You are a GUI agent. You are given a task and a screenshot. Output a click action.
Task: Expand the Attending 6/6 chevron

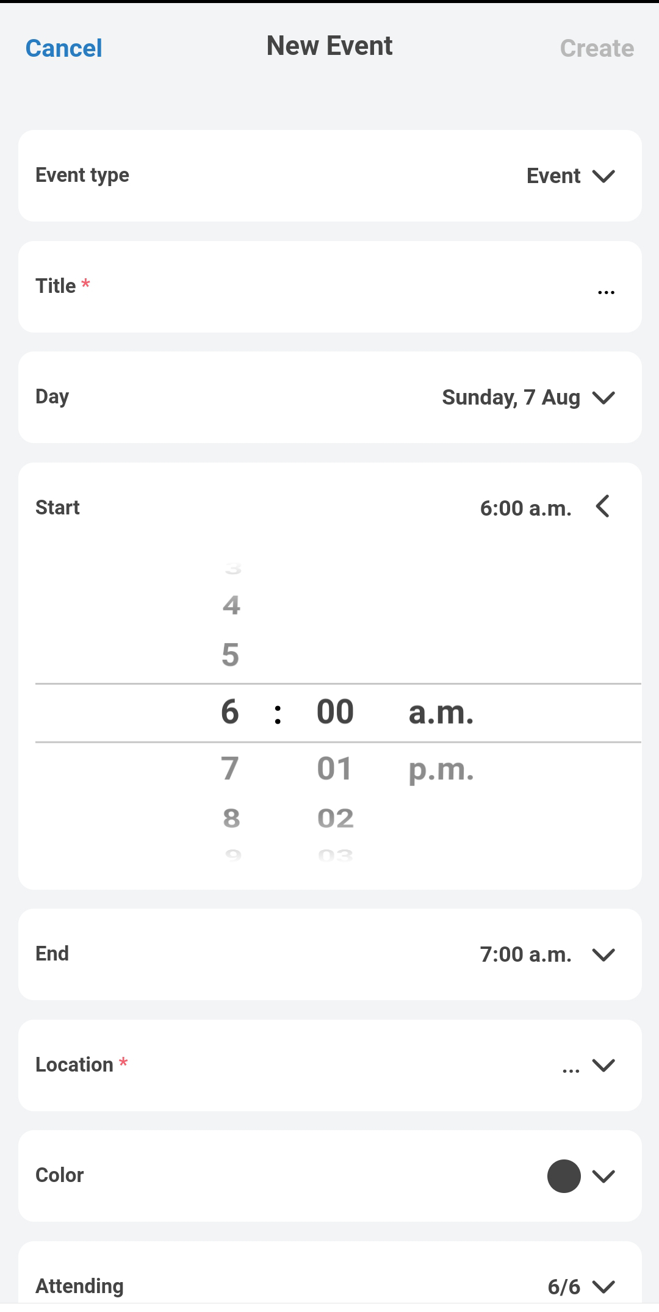tap(603, 1286)
